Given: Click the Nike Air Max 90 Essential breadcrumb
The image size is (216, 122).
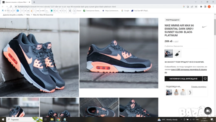Looking at the screenshot, I should 43,15.
